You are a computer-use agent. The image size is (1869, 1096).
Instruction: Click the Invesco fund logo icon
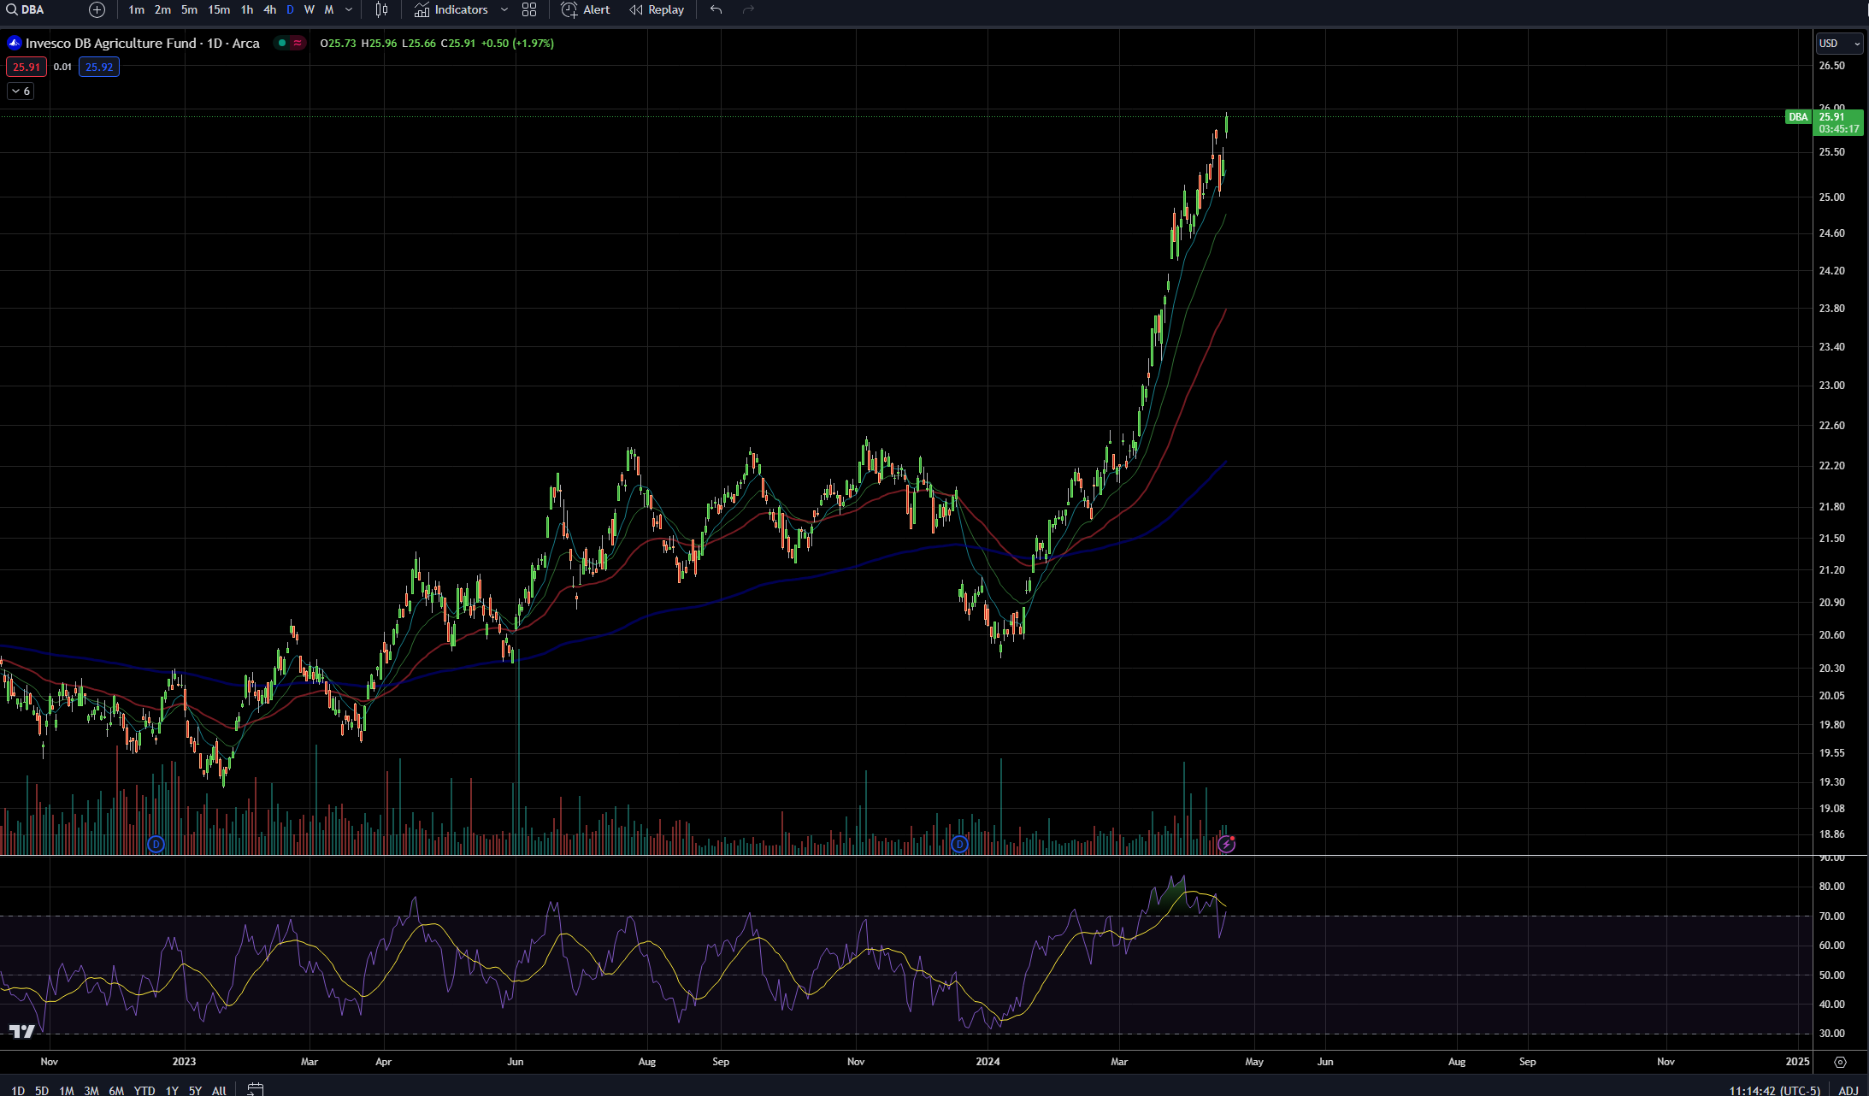15,43
